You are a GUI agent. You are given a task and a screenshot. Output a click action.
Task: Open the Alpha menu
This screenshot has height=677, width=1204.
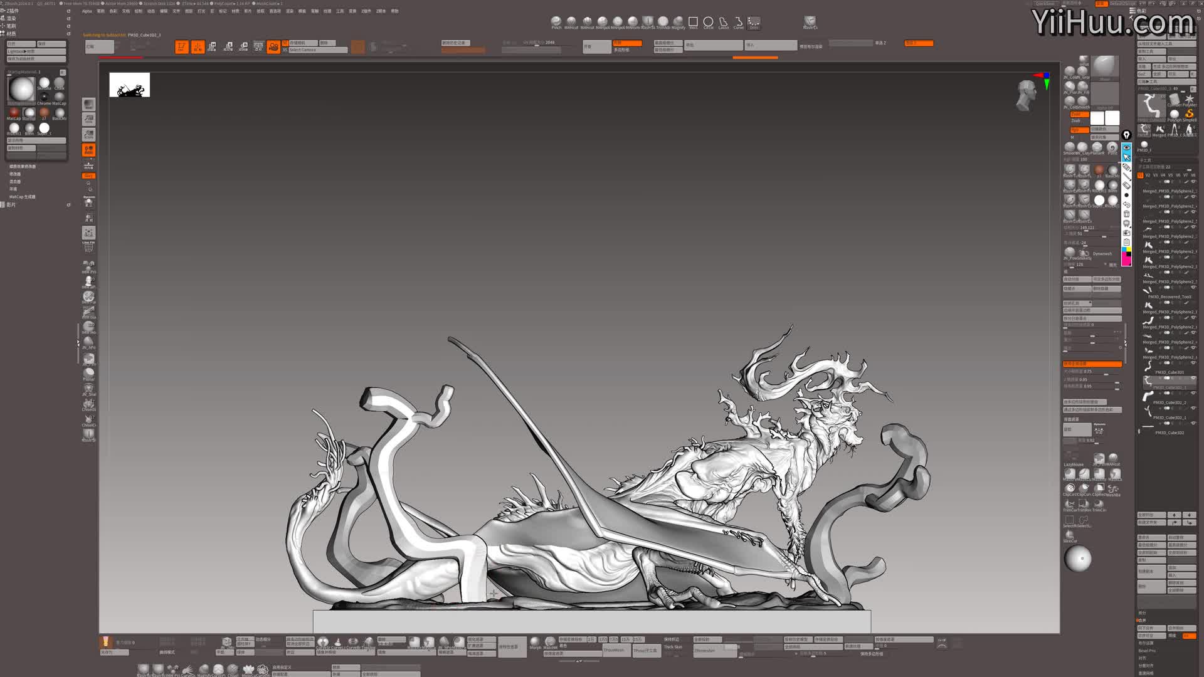[87, 11]
